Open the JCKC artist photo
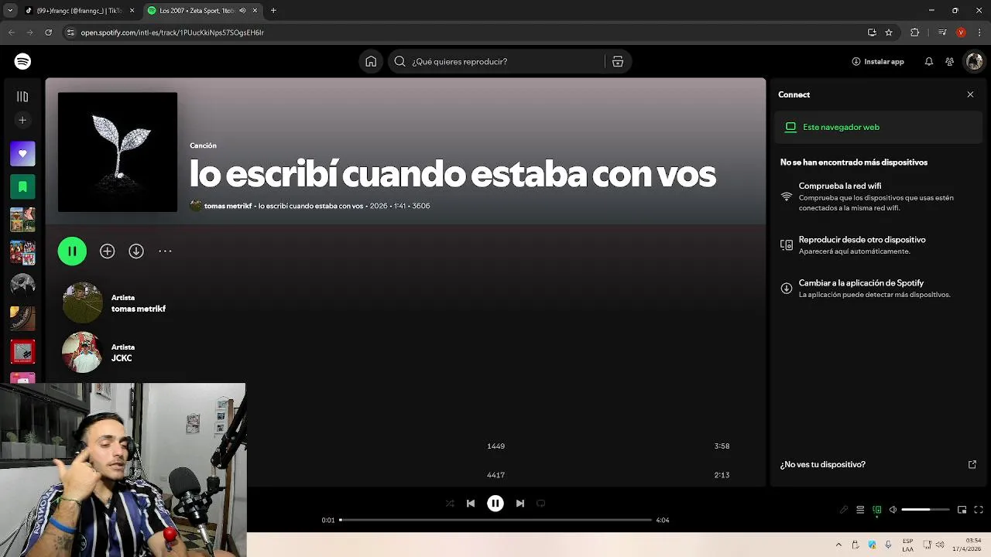Screen dimensions: 991x557 pos(82,352)
